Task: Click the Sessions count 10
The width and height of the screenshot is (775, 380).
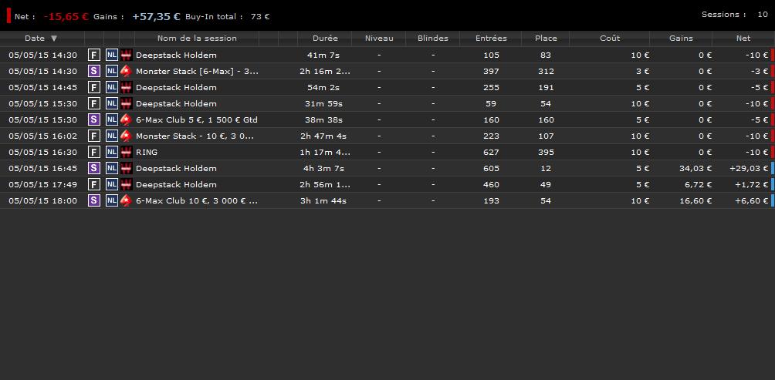Action: tap(735, 15)
